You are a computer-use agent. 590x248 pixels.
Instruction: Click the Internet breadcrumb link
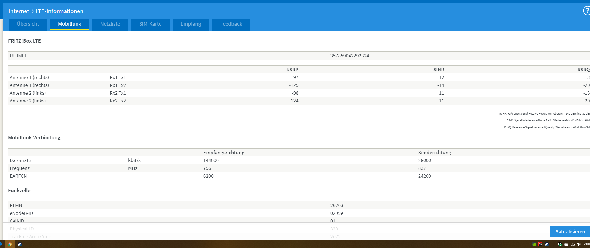[x=19, y=11]
